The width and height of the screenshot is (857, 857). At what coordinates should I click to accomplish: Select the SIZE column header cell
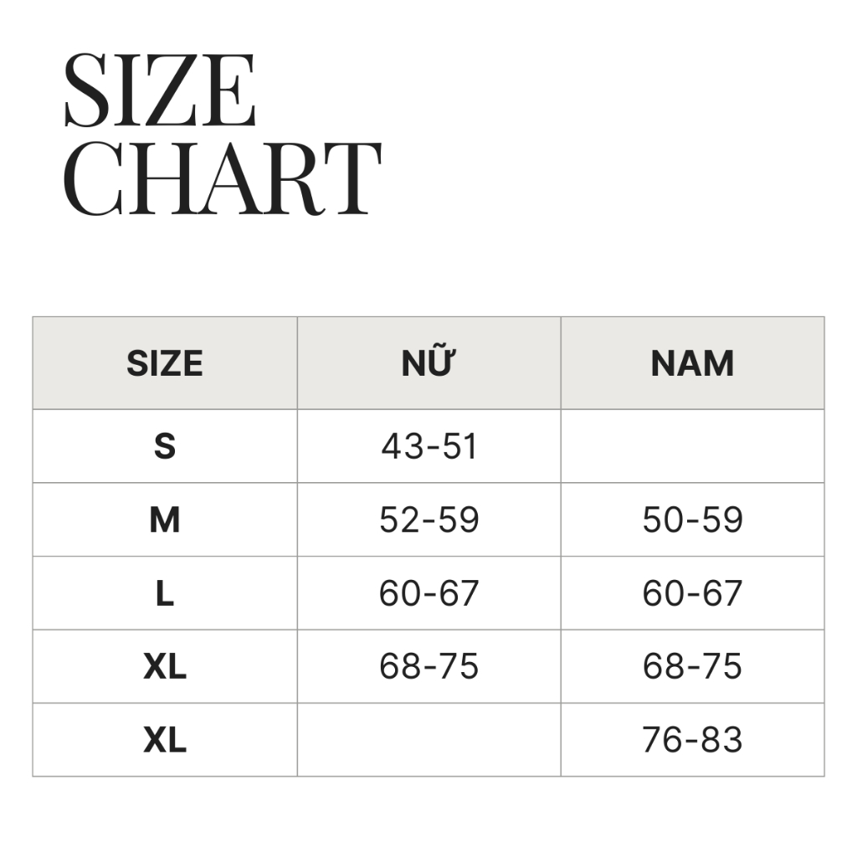(x=165, y=363)
